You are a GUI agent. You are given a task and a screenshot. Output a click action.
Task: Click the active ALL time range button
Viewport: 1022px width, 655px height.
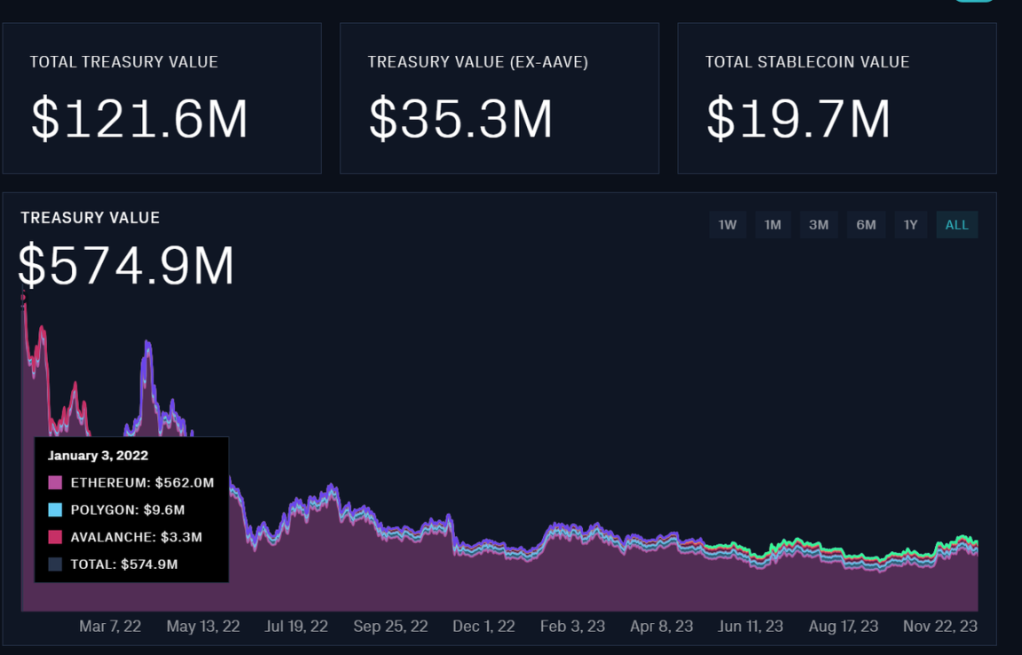956,224
